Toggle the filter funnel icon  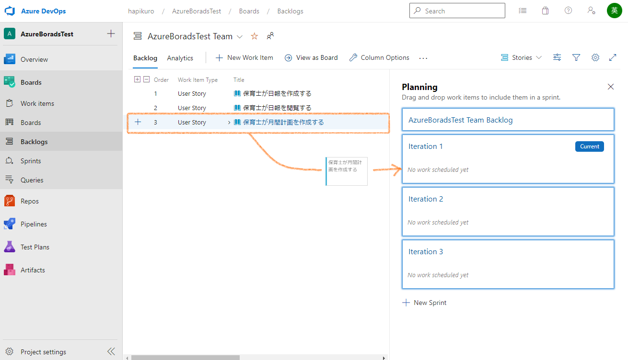coord(576,57)
